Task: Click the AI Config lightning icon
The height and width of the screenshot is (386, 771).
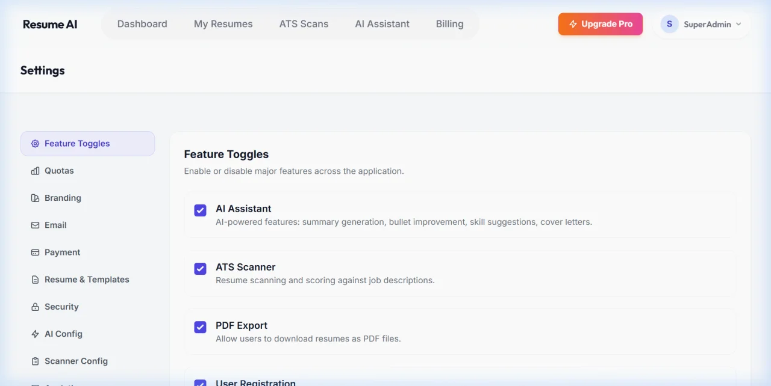Action: pos(35,334)
